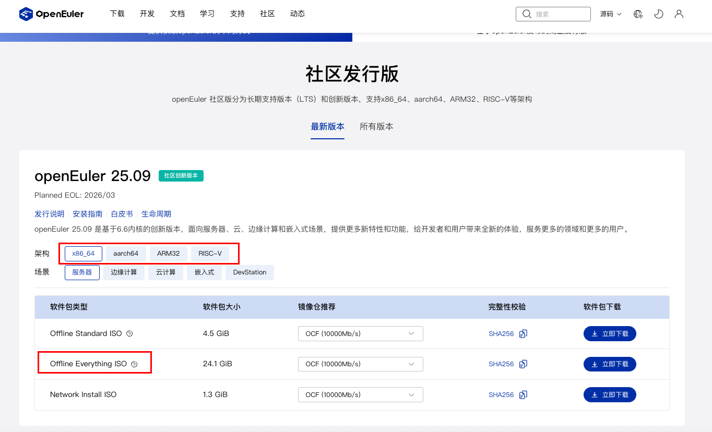This screenshot has height=432, width=712.
Task: Click the 搜索 search field
Action: click(x=553, y=14)
